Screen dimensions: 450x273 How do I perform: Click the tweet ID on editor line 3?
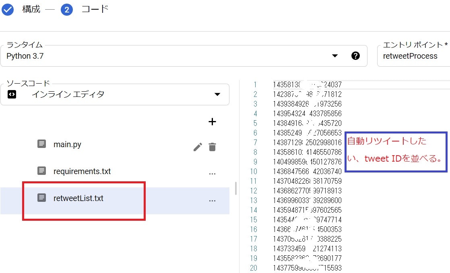(307, 104)
